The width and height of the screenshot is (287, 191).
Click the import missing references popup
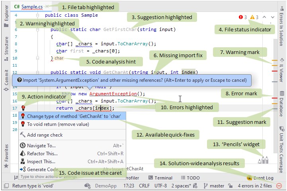[132, 80]
